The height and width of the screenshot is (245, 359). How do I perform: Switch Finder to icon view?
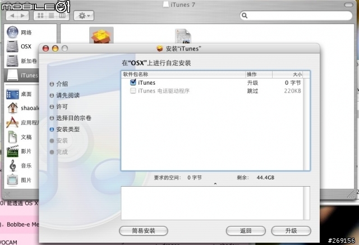(40, 16)
